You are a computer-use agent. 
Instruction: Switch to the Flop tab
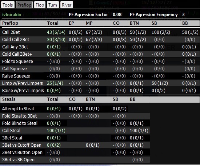click(x=40, y=5)
